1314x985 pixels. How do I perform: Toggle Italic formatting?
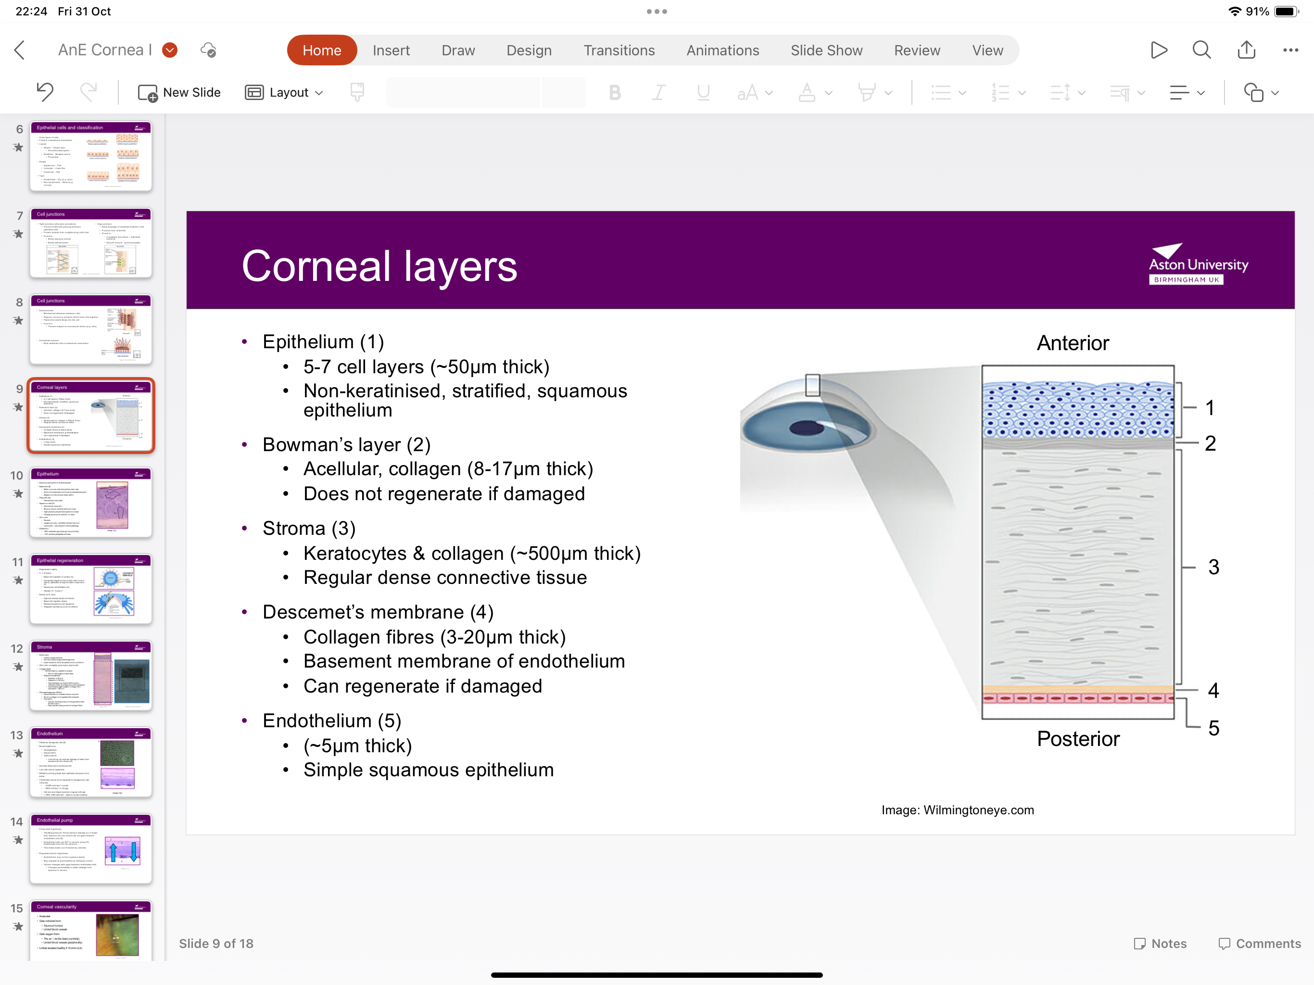[659, 92]
